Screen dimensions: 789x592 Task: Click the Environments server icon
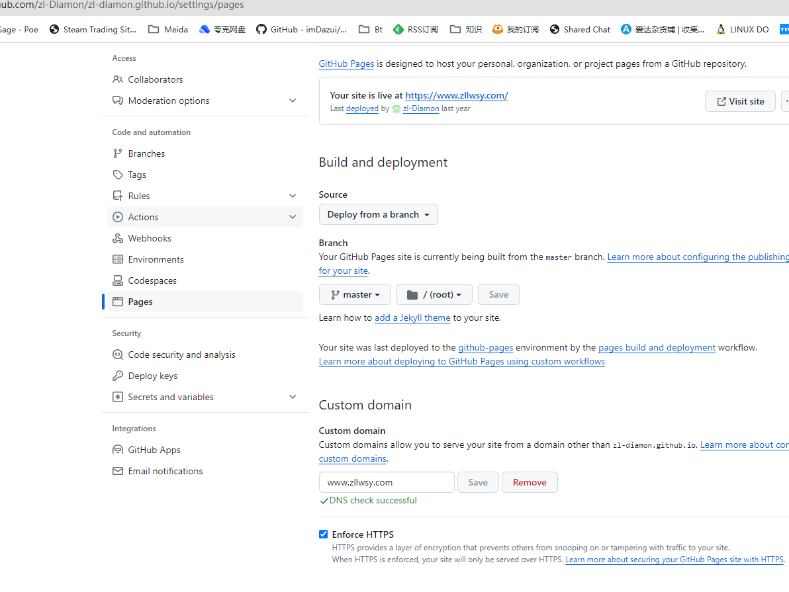[x=118, y=259]
